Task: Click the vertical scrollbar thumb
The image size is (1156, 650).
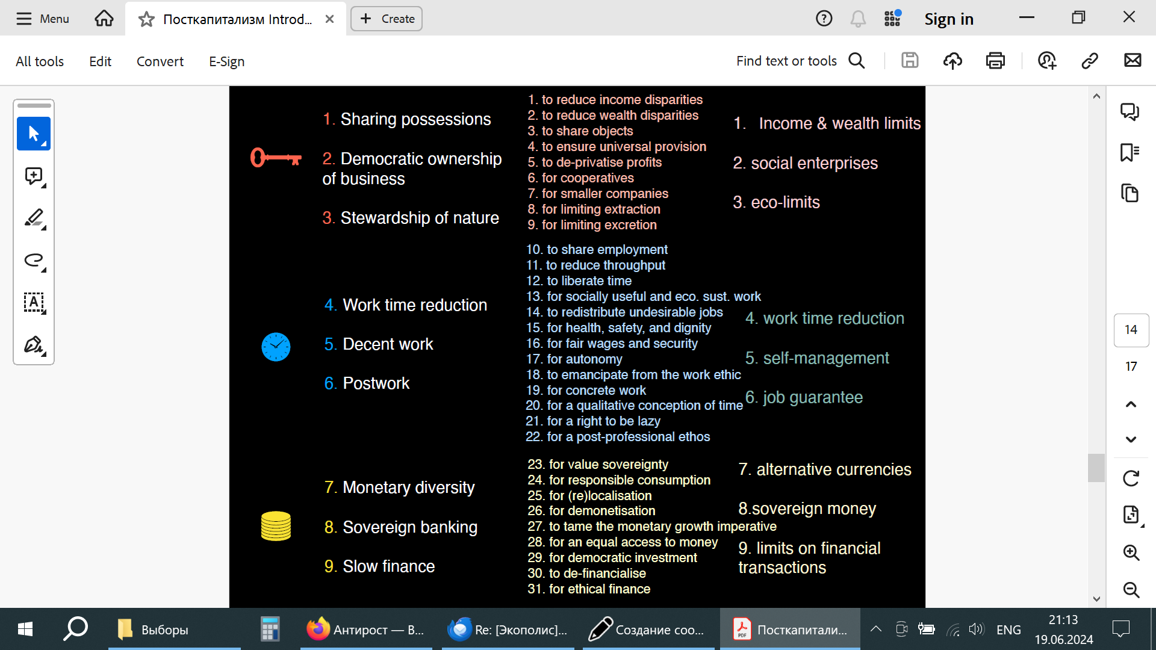Action: (1096, 468)
